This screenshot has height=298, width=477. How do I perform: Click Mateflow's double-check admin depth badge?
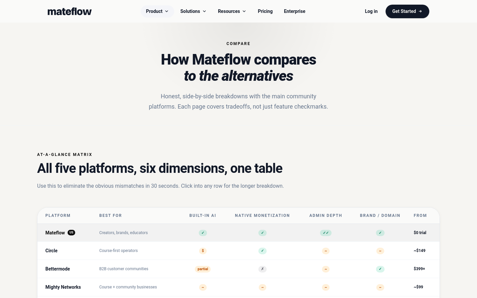tap(326, 233)
